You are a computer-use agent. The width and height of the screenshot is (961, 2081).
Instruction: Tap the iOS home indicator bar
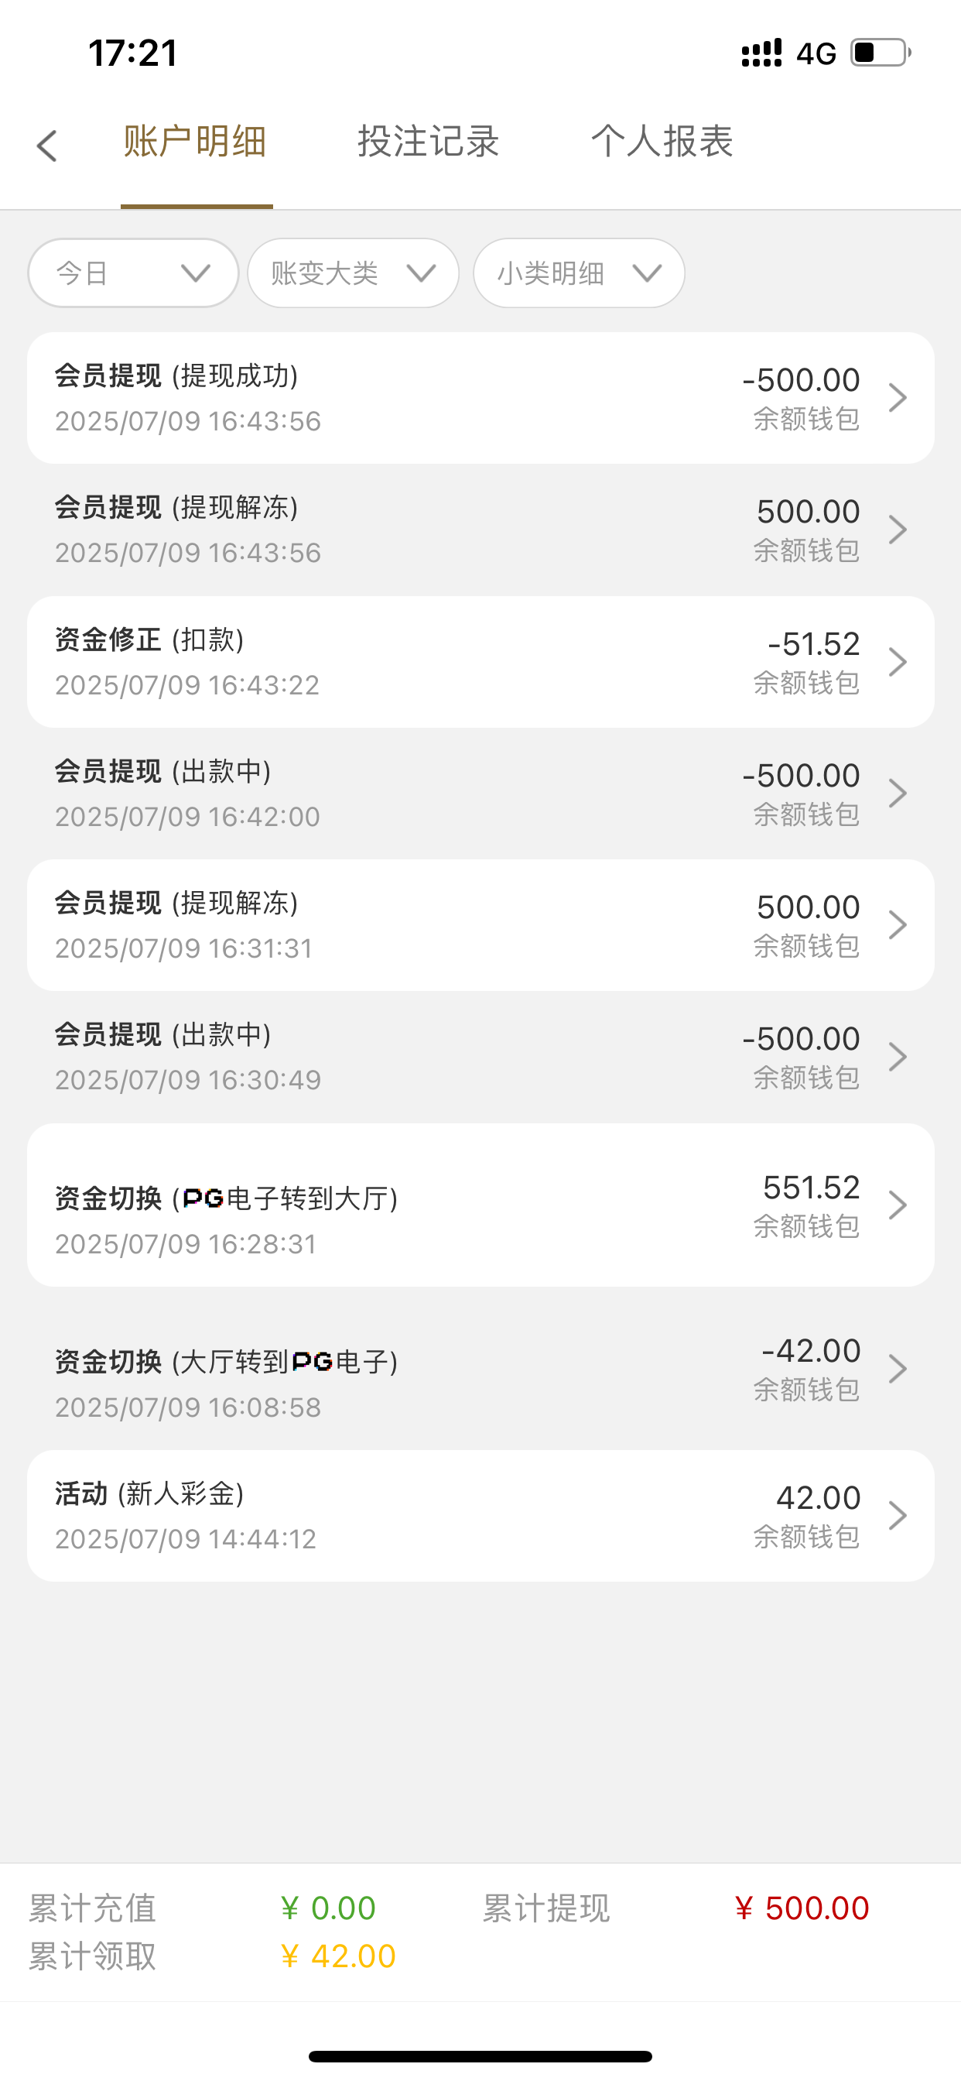coord(480,2056)
